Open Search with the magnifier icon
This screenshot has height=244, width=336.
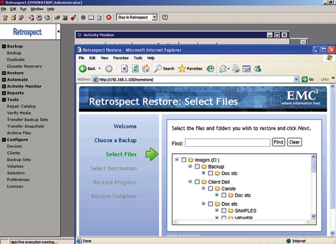click(158, 69)
